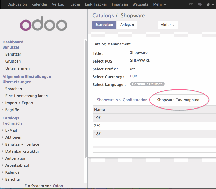Click the Shopware title value

[x=139, y=53]
